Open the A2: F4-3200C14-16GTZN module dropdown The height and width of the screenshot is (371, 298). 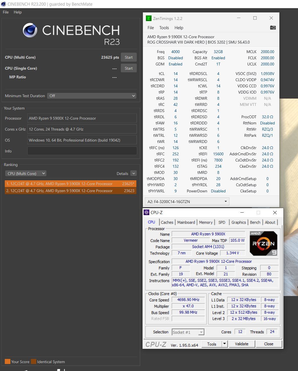187,202
